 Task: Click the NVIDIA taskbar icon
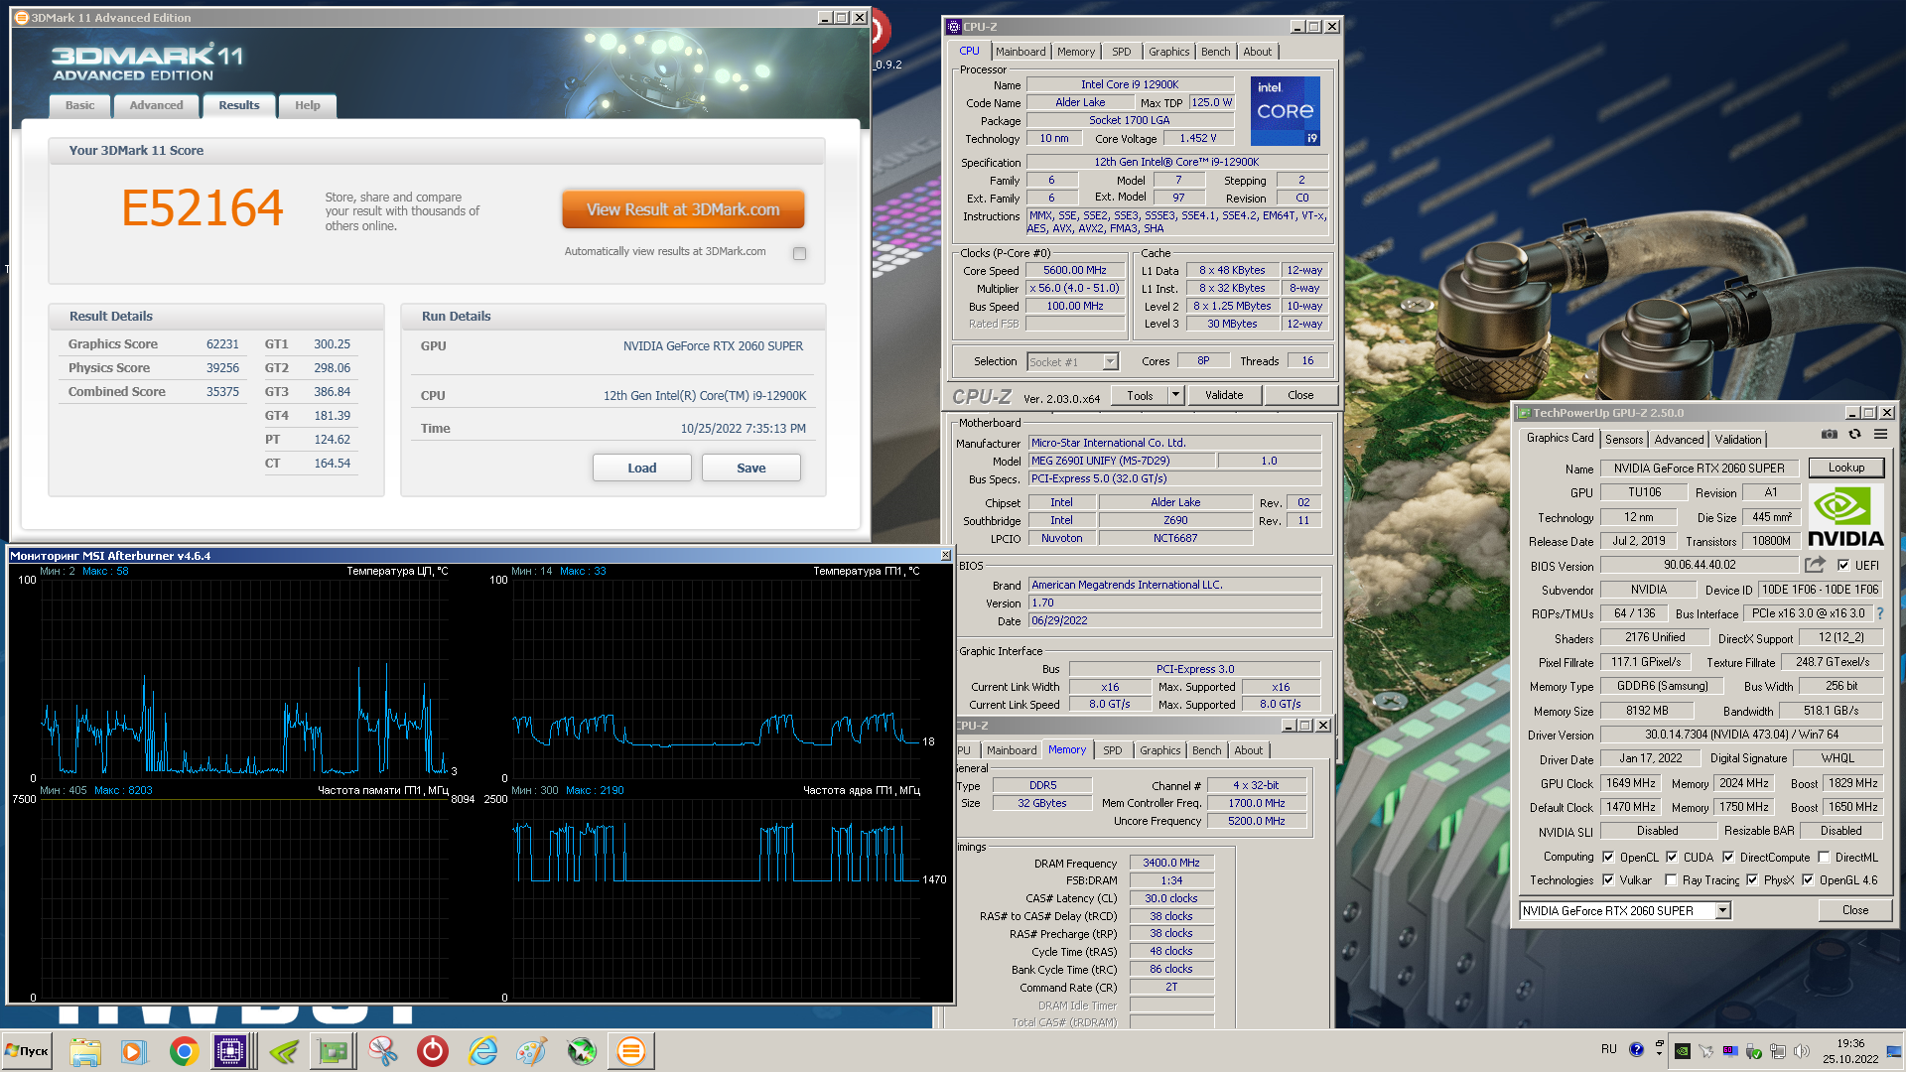click(x=283, y=1051)
